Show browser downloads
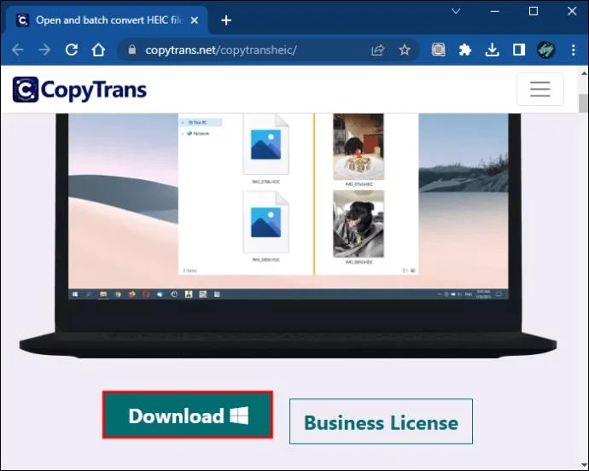This screenshot has height=471, width=589. pos(492,49)
